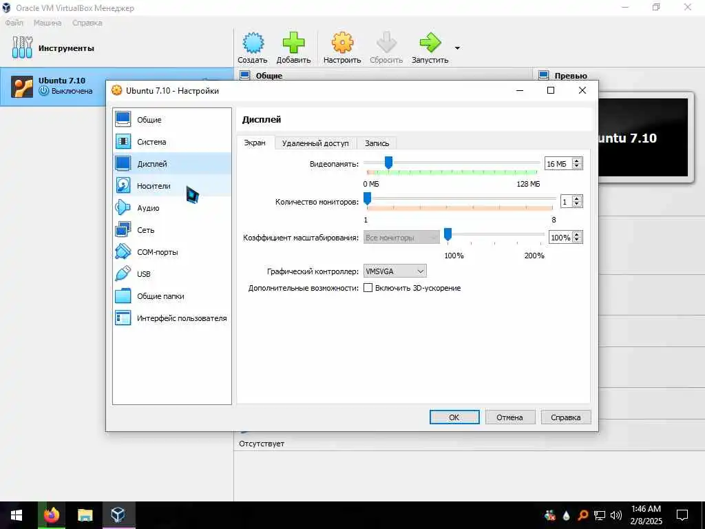Decrease video memory with spinner down arrow

pos(577,167)
